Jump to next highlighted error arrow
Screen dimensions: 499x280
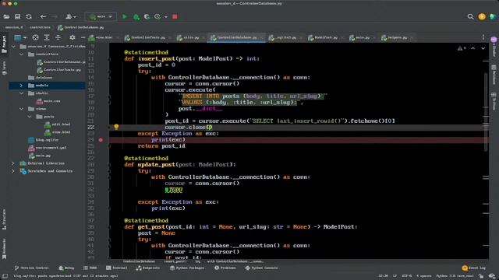[x=483, y=48]
